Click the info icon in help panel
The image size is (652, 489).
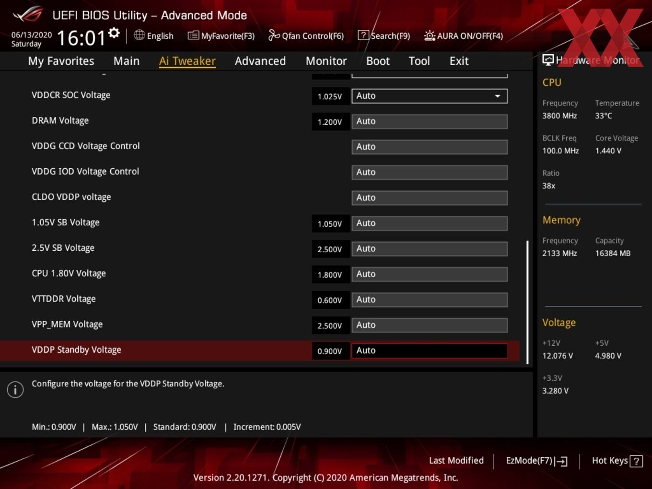pyautogui.click(x=15, y=390)
